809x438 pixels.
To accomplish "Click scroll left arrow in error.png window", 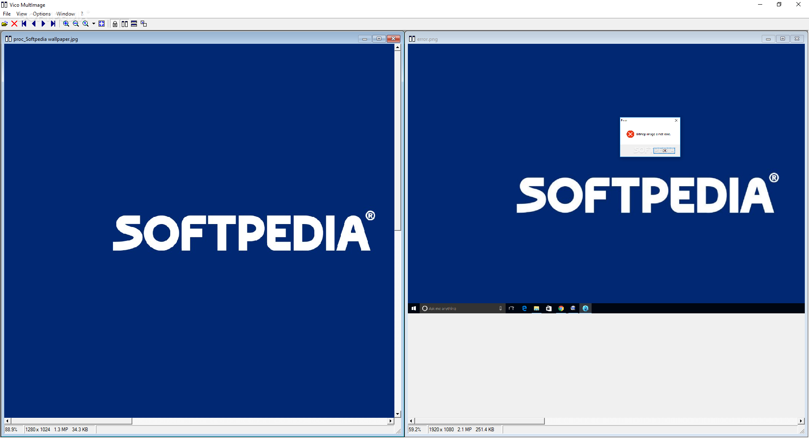I will [x=411, y=421].
